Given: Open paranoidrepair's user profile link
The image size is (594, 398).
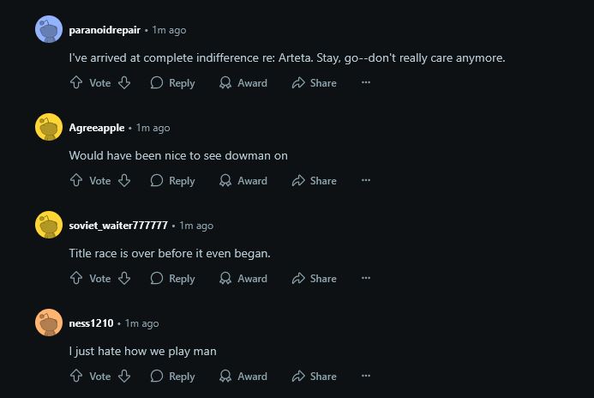Looking at the screenshot, I should (105, 30).
